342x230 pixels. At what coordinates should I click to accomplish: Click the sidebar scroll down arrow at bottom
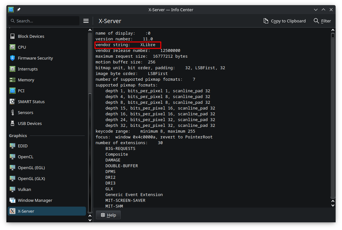point(90,220)
